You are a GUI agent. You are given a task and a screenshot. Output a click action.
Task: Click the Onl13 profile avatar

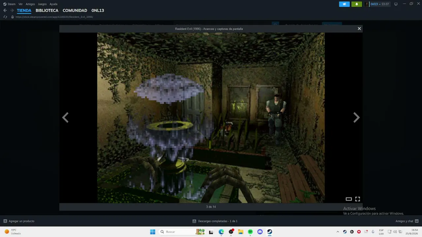[367, 4]
